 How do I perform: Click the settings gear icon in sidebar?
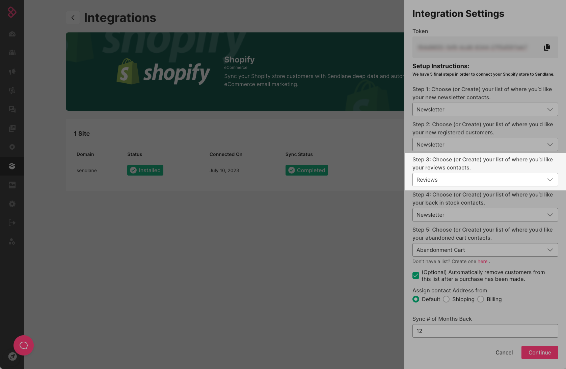tap(12, 204)
